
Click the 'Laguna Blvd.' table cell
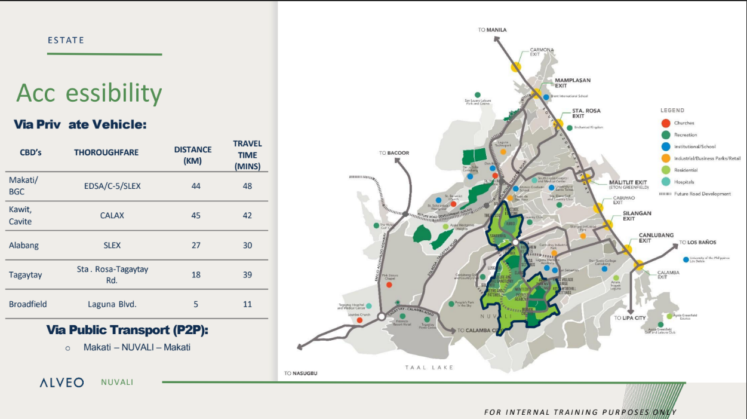pyautogui.click(x=112, y=304)
